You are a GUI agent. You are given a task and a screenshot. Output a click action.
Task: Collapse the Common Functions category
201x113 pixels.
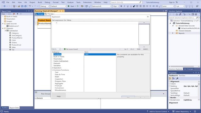point(53,70)
